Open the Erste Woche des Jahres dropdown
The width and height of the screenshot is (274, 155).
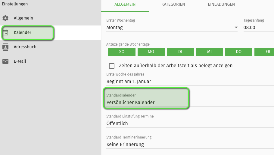[190, 82]
